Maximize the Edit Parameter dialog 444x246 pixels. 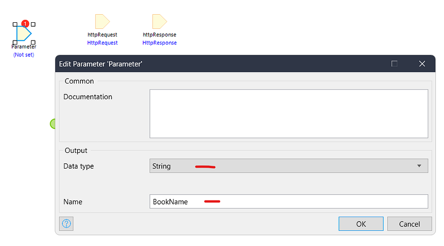coord(394,64)
